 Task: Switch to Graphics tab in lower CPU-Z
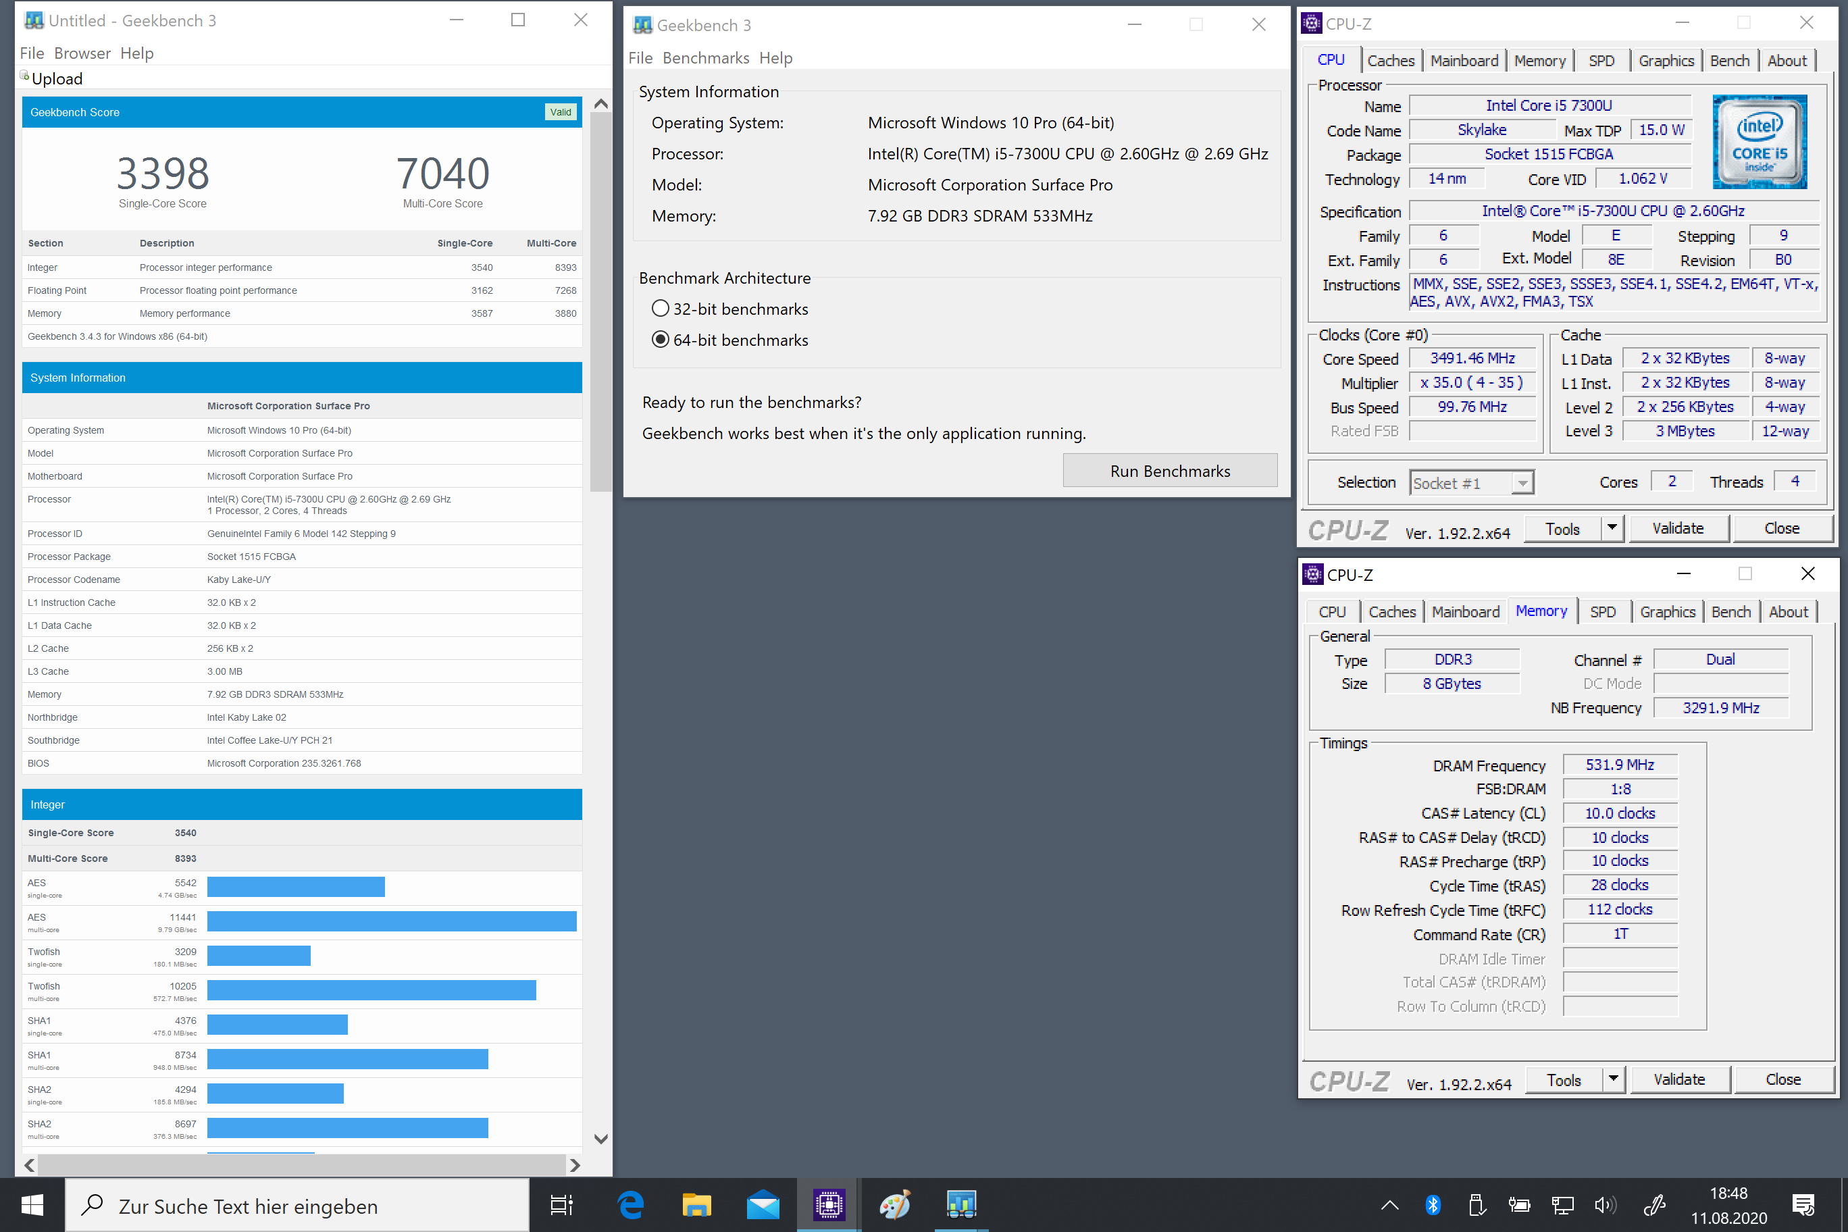[x=1668, y=612]
